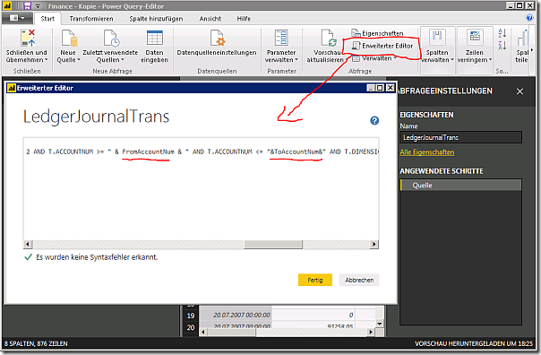Click the Schließen und übernehmen icon
The image size is (541, 355).
click(x=28, y=38)
